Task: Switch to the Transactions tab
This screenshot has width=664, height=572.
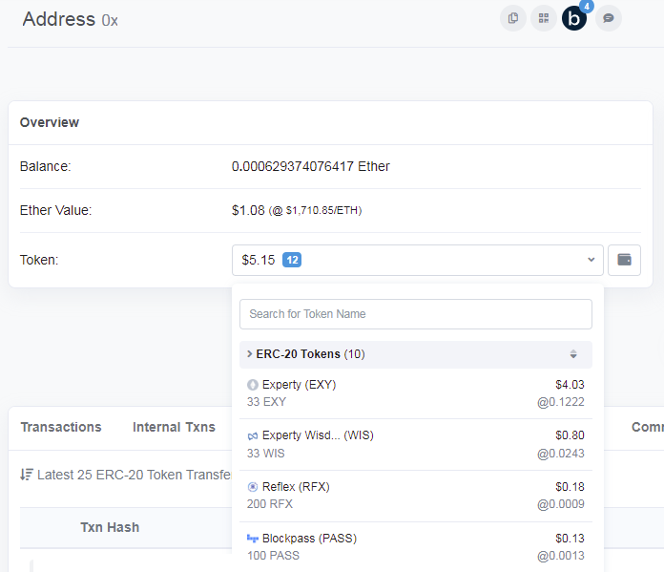Action: click(61, 427)
